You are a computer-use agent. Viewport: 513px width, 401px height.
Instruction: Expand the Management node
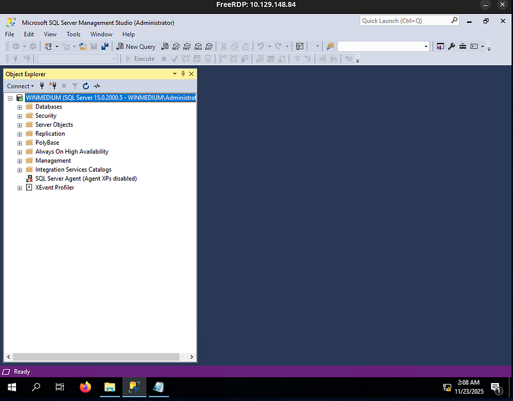(20, 161)
